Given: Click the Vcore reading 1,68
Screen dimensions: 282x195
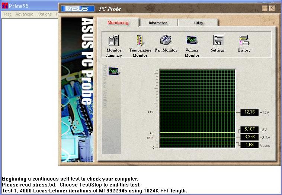Looking at the screenshot, I should pyautogui.click(x=250, y=145).
